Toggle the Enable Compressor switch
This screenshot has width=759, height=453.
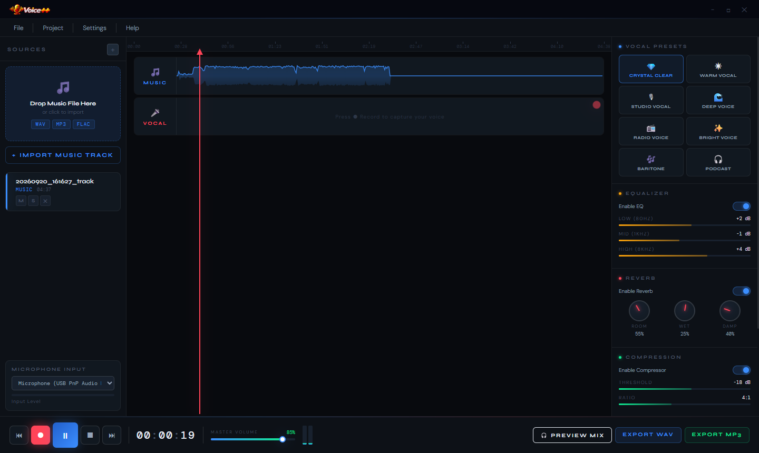(x=742, y=370)
